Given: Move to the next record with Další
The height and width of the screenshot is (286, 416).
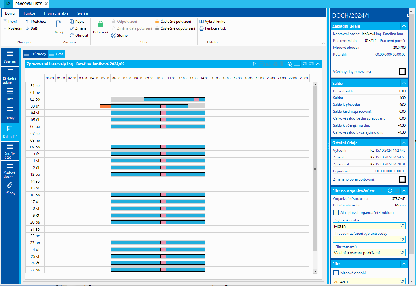Looking at the screenshot, I should coord(32,28).
